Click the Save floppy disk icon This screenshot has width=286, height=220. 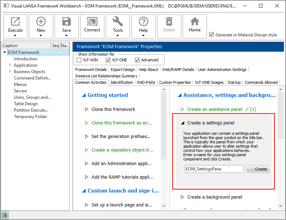[67, 21]
